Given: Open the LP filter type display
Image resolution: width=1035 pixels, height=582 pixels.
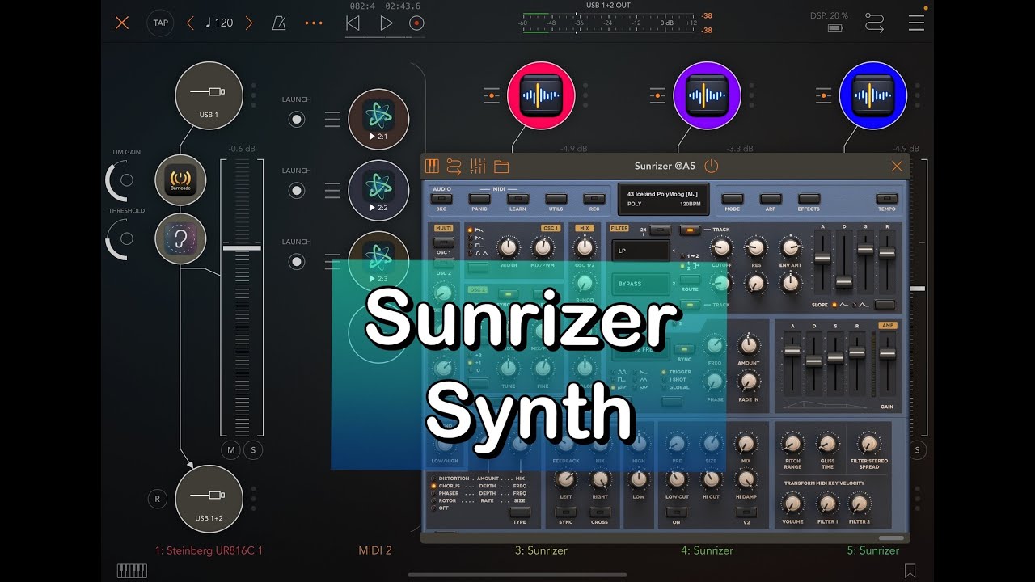Looking at the screenshot, I should [640, 251].
